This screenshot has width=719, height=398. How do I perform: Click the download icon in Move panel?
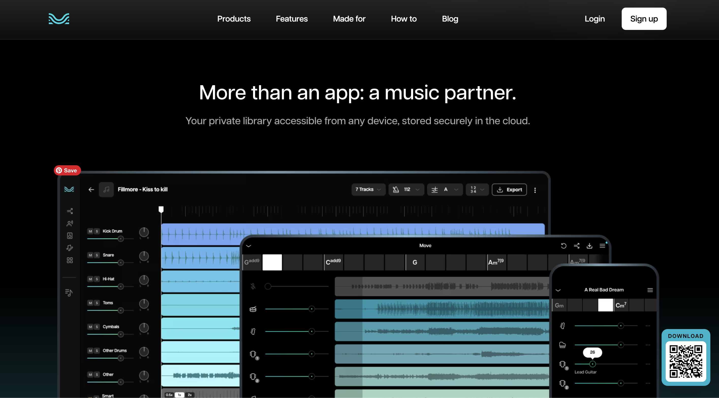click(x=589, y=246)
